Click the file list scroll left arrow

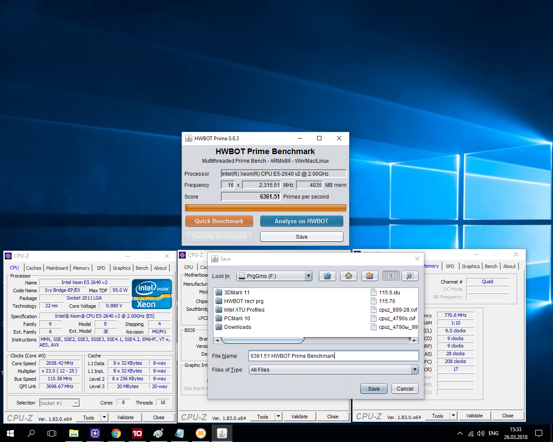click(x=217, y=340)
